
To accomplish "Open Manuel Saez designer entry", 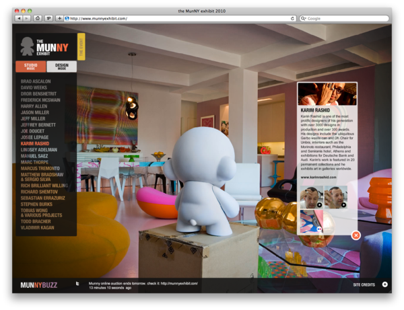I will click(x=34, y=156).
